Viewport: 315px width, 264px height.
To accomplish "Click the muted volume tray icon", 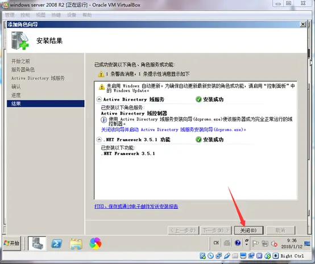I will click(274, 244).
